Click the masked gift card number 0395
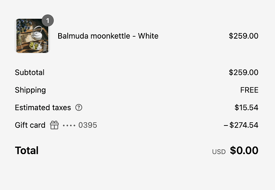275x190 pixels. click(88, 125)
